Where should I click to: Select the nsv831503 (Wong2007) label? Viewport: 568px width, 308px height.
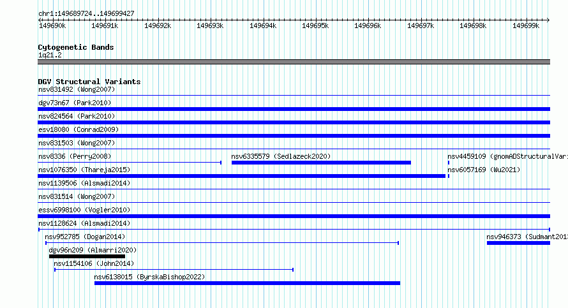point(77,143)
